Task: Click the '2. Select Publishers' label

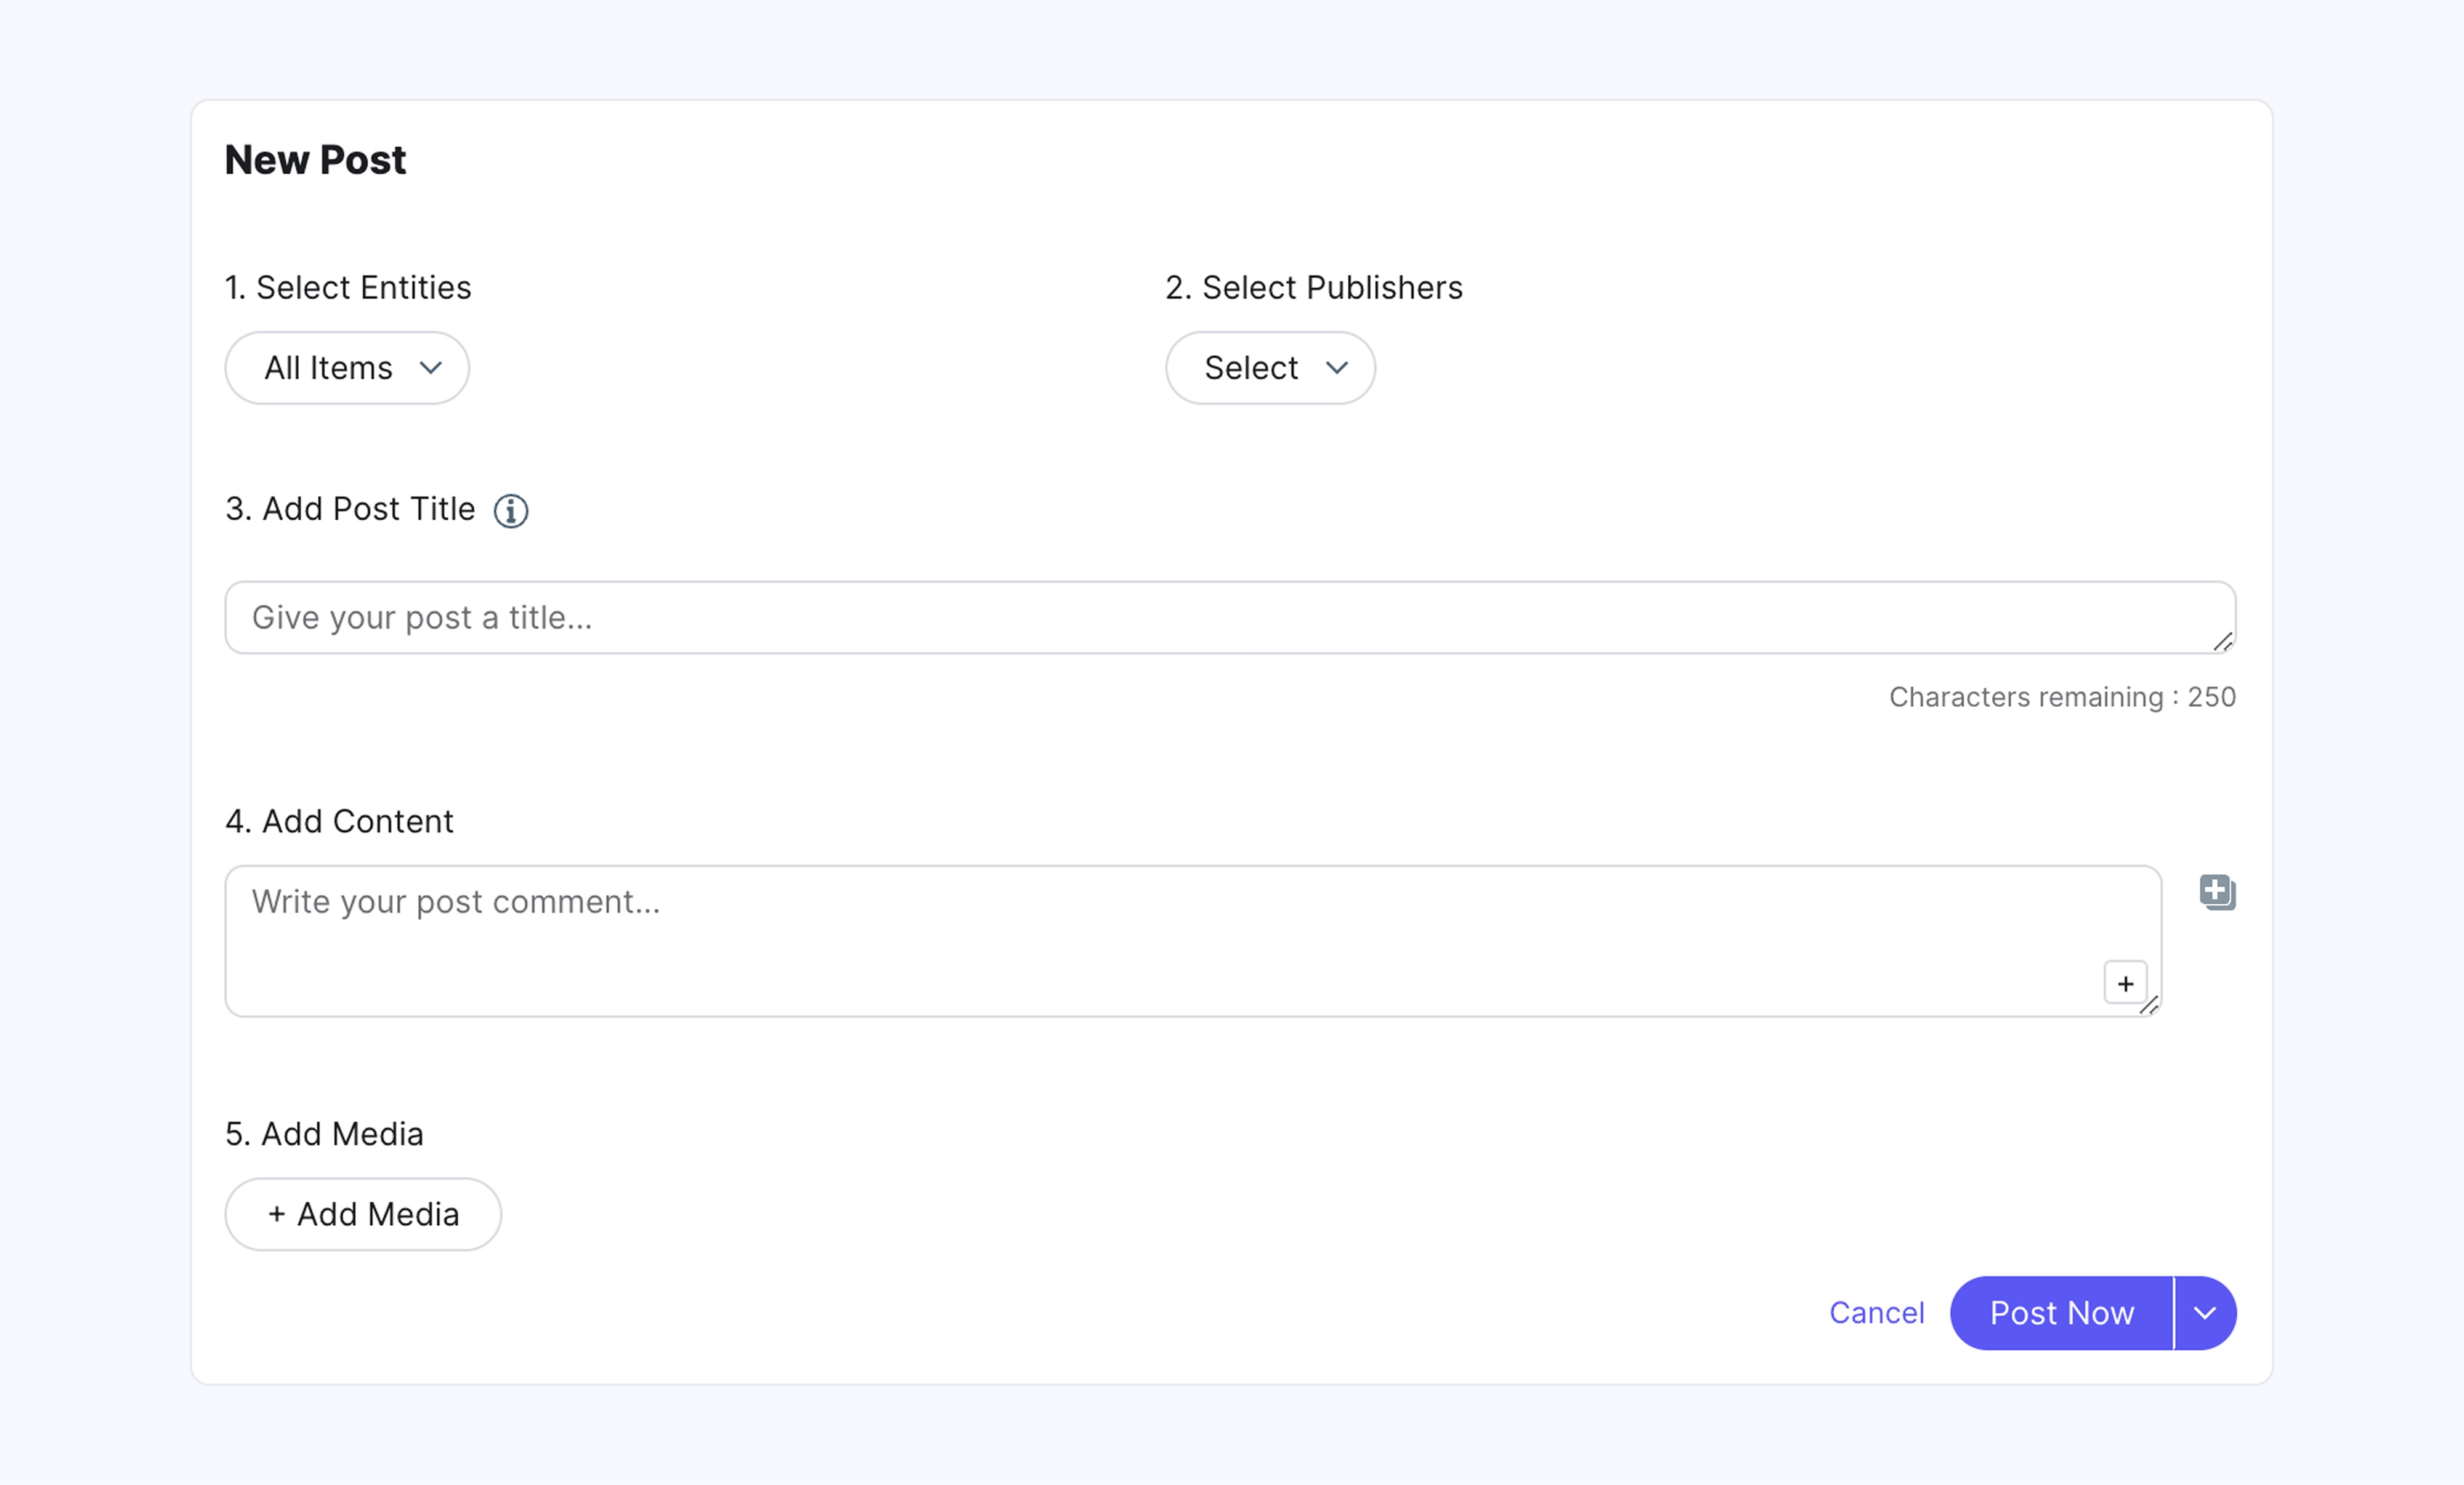Action: point(1313,288)
